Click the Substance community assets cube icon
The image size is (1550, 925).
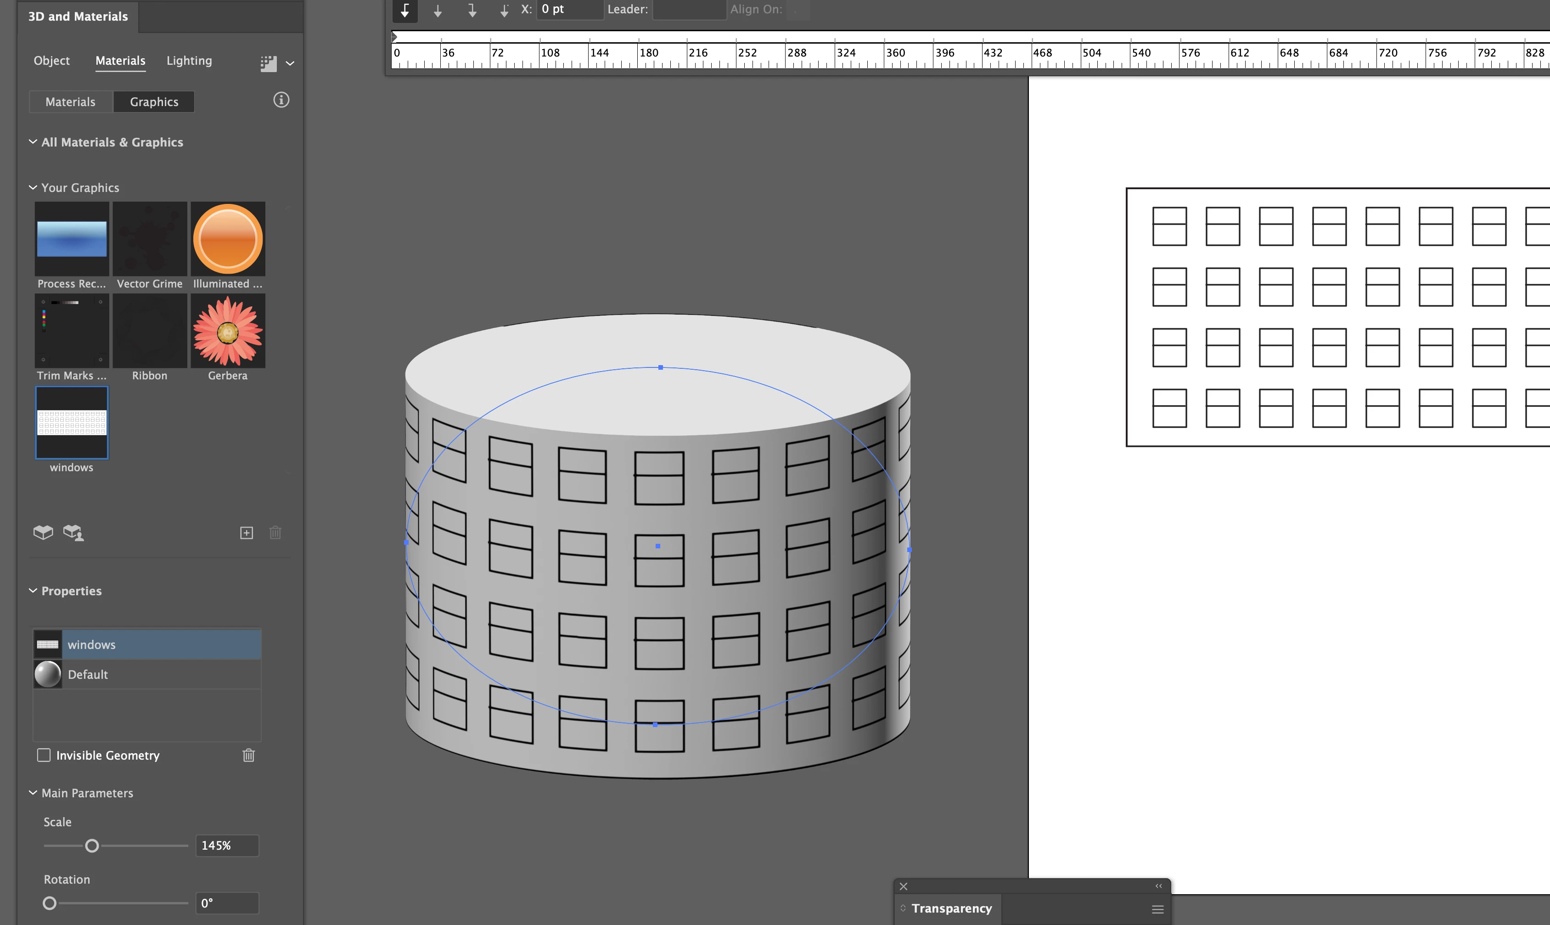tap(73, 532)
